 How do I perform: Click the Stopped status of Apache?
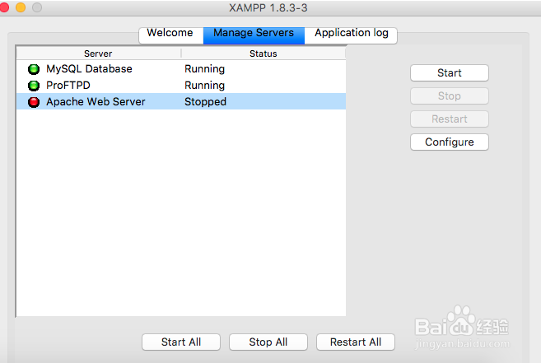coord(205,102)
